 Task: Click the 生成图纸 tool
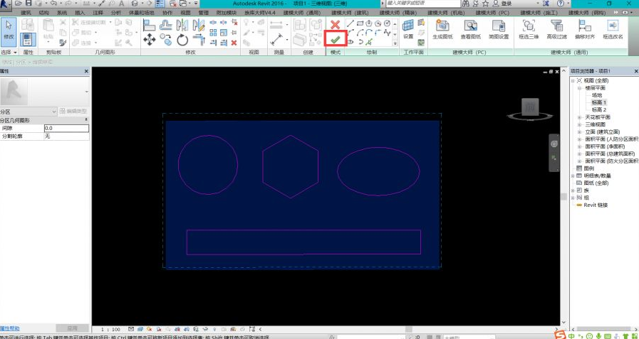tap(442, 29)
